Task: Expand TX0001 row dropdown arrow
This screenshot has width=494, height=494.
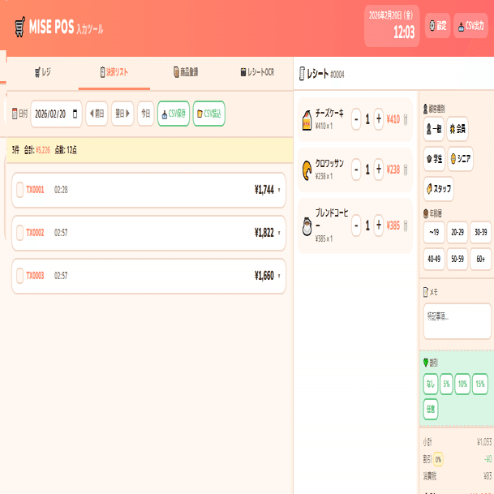Action: [279, 190]
